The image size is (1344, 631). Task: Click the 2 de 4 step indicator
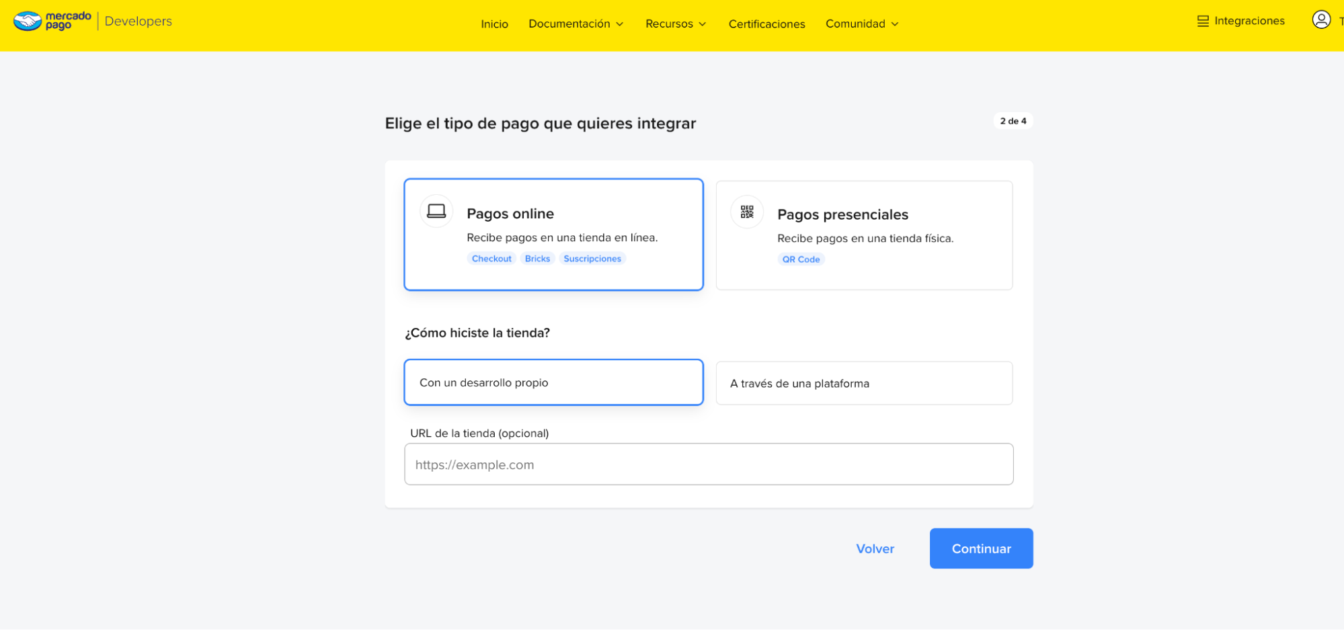click(x=1013, y=121)
